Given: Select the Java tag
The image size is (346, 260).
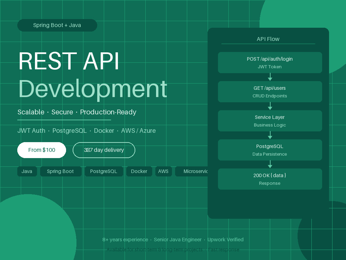Looking at the screenshot, I should (27, 171).
